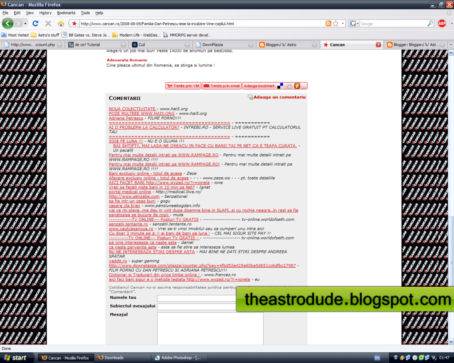Click the Trimite prin email button
The width and height of the screenshot is (454, 363).
click(x=222, y=86)
